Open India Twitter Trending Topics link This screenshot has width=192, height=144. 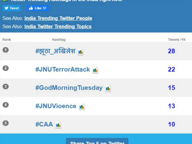coord(58,27)
